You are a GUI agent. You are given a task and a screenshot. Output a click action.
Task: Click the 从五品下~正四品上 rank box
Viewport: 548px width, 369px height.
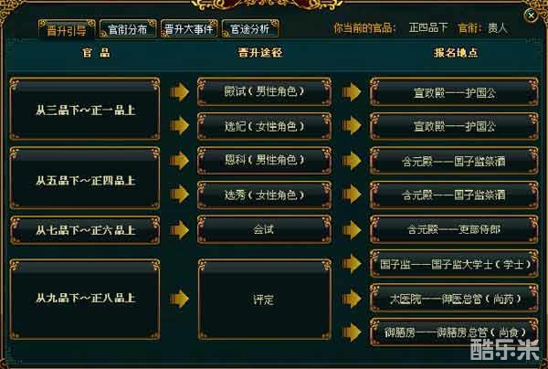85,178
